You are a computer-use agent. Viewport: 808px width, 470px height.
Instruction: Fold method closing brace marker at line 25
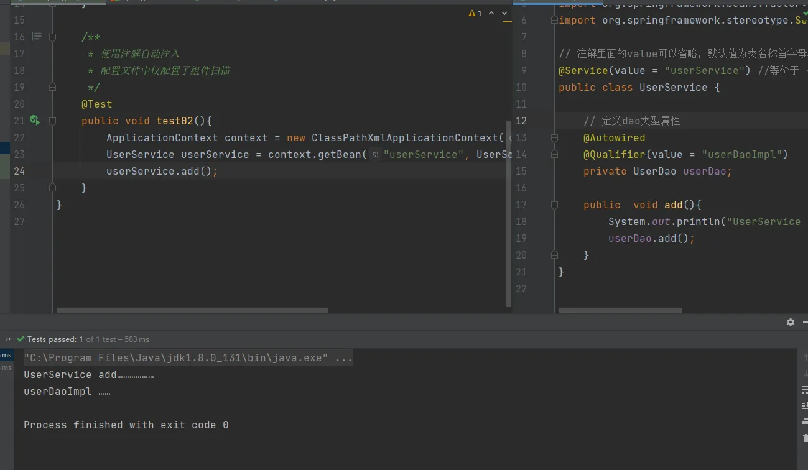[52, 188]
